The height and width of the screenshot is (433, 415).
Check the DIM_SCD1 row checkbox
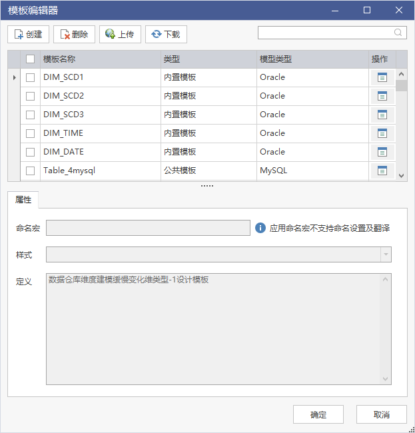(30, 77)
